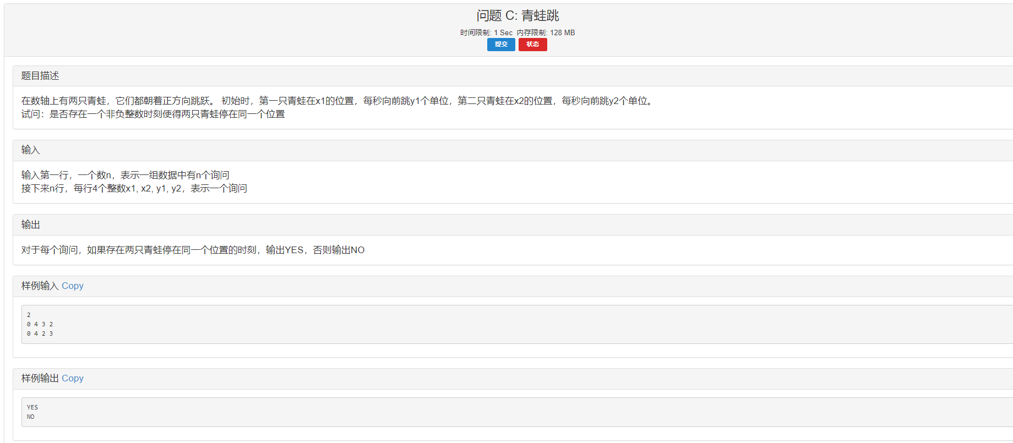Click the memory limit text '128 MB'
Viewport: 1013px width, 443px height.
coord(562,32)
